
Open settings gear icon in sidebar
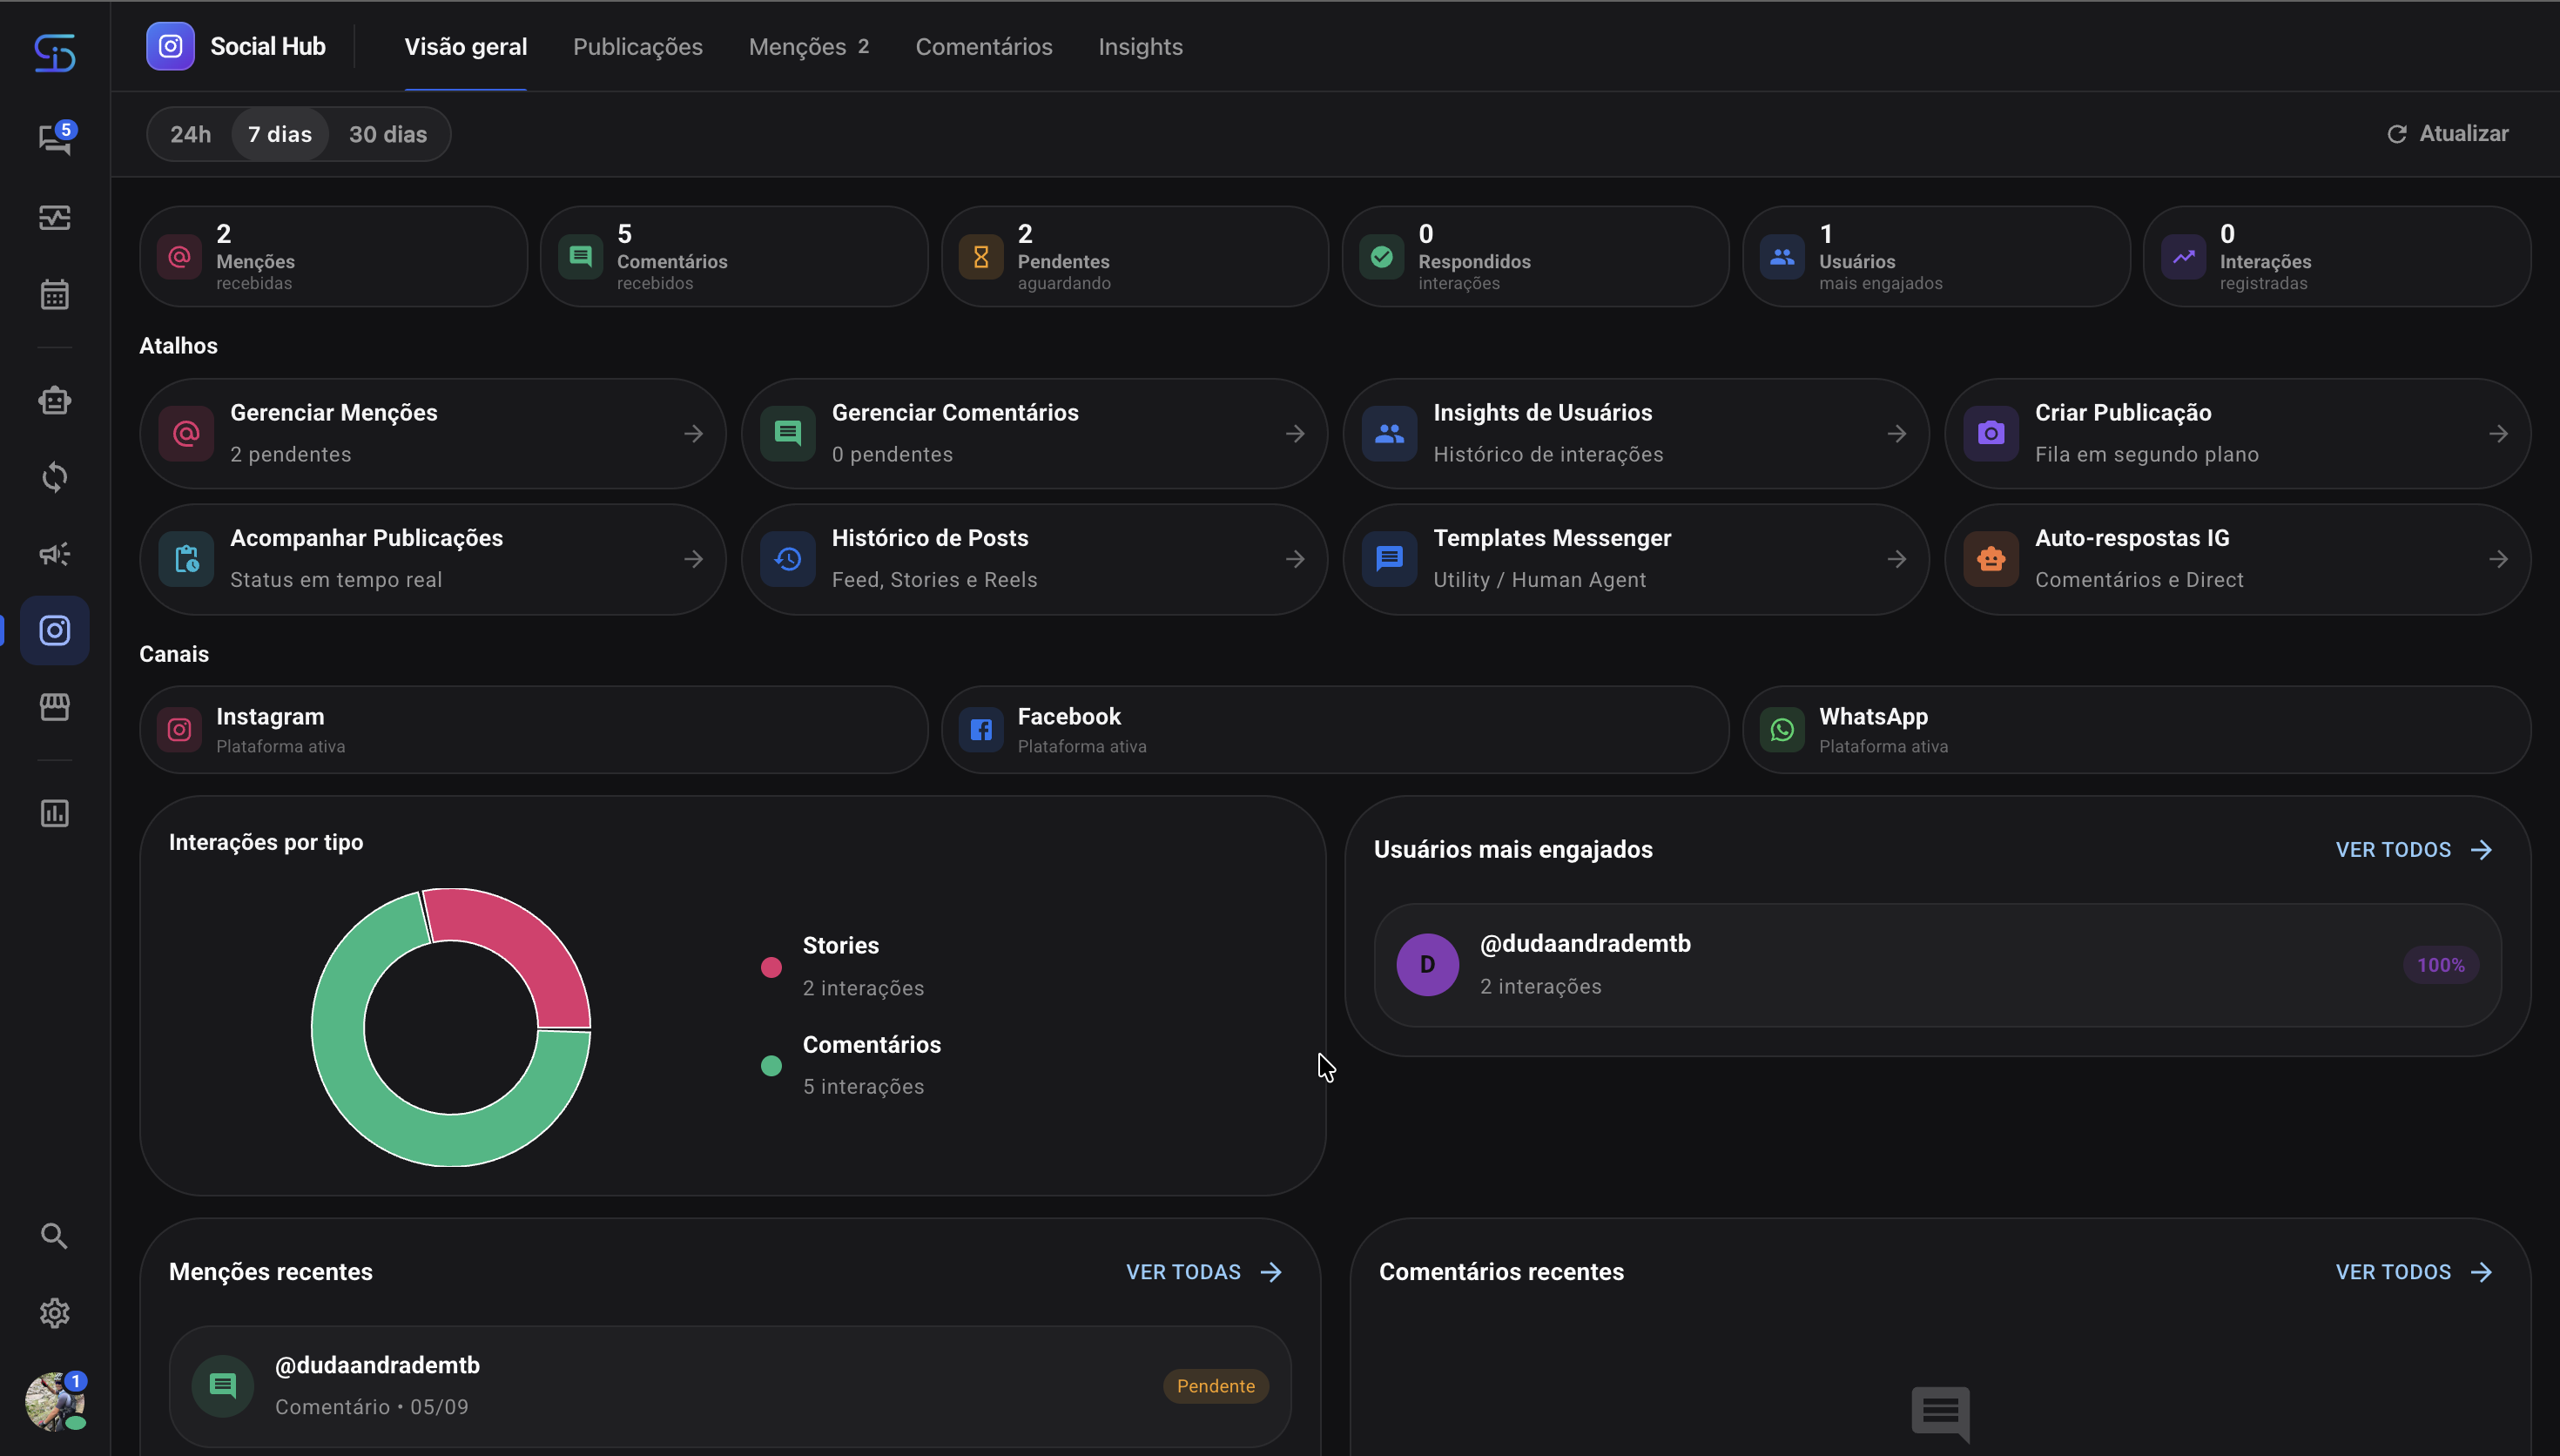tap(55, 1313)
